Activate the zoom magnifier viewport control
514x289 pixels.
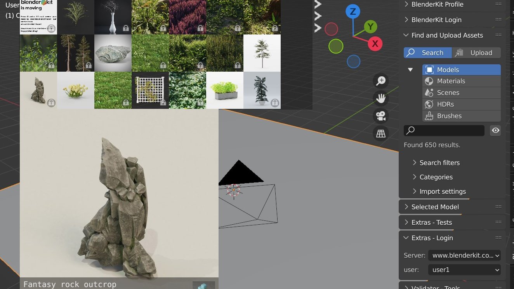pos(380,81)
